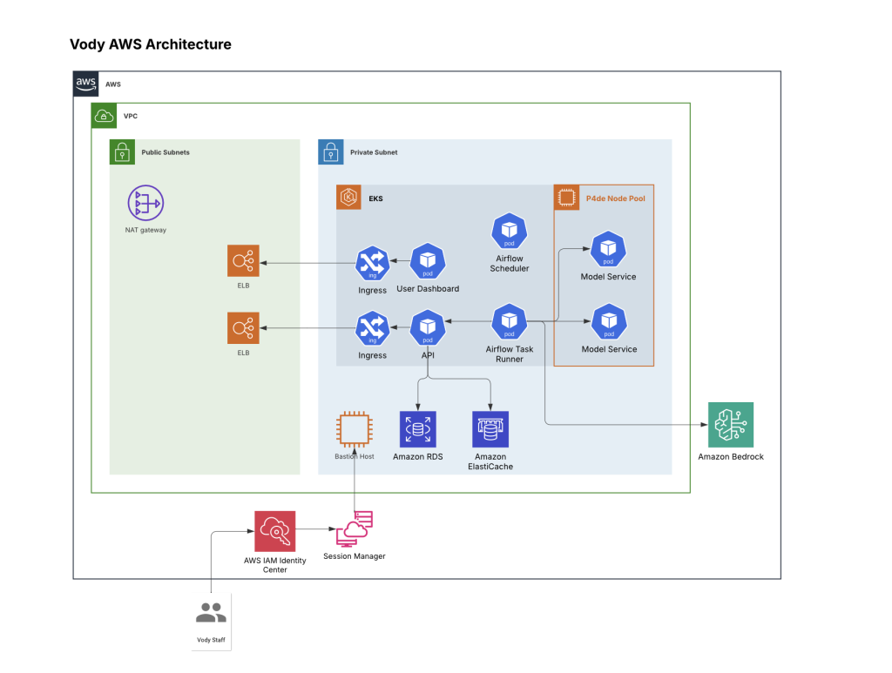Select the Ingress icon next to API pod
This screenshot has width=892, height=673.
point(373,328)
